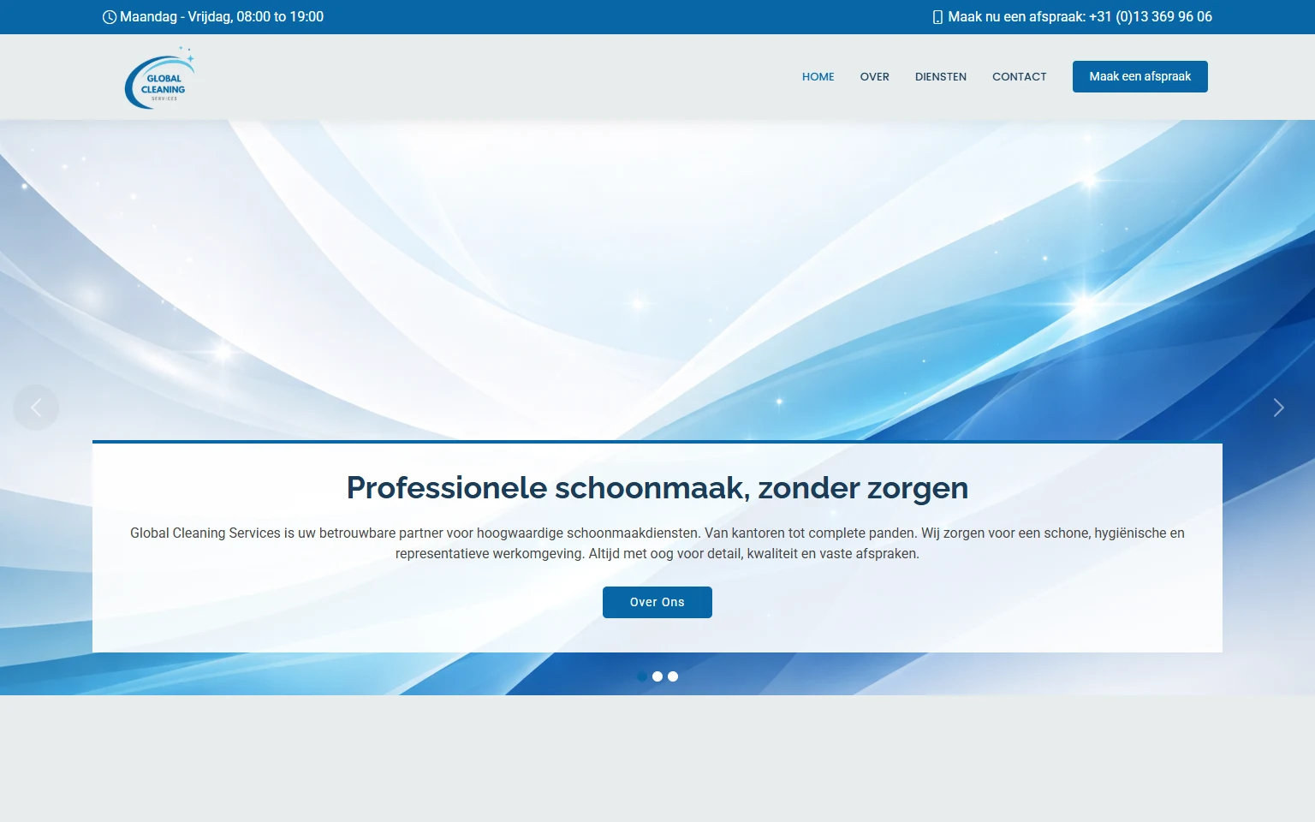This screenshot has height=822, width=1315.
Task: Click the phone number +31 (0)13 369 96 06
Action: click(x=1151, y=17)
